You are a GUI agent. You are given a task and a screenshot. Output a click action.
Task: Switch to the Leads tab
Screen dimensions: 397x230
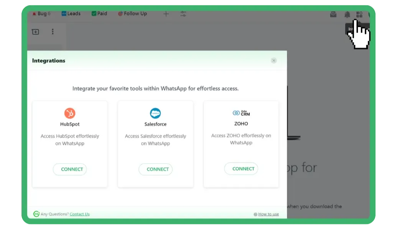click(71, 14)
